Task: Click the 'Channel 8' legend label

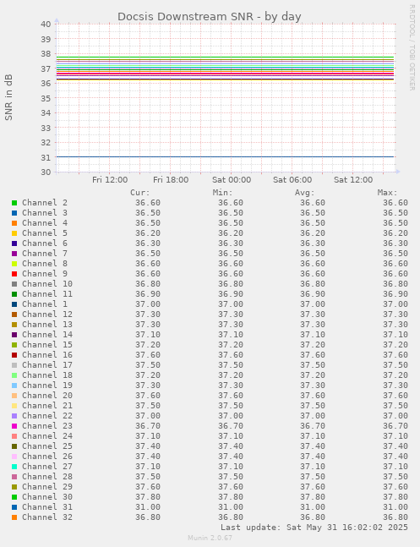Action: tap(45, 264)
